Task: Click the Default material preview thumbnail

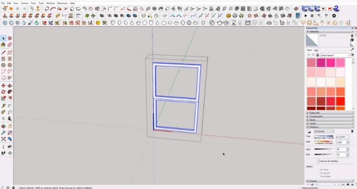Action: 312,40
